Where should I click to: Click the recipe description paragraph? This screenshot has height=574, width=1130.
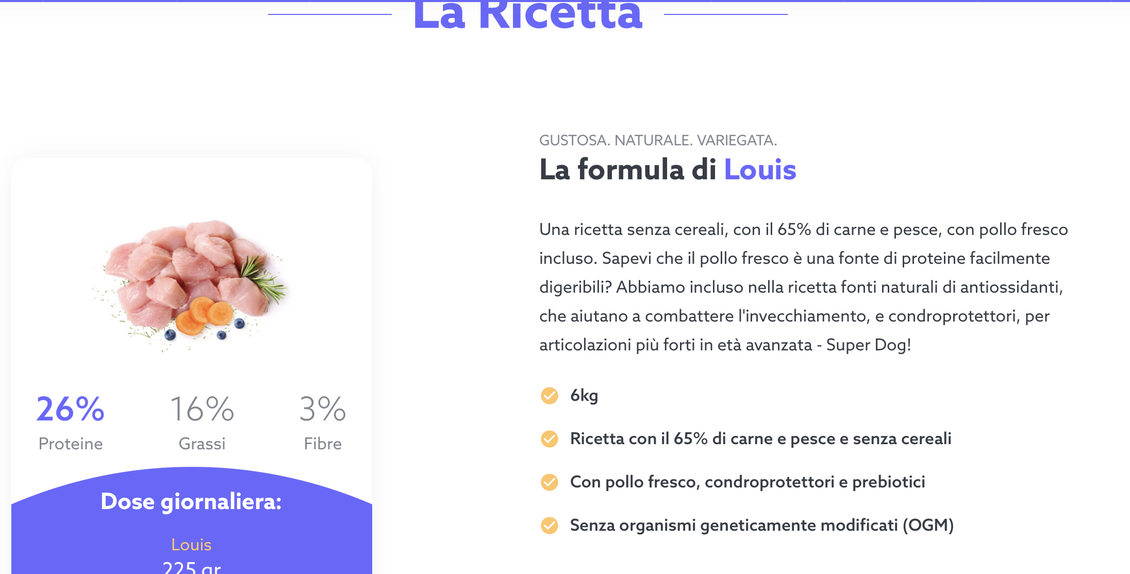804,287
